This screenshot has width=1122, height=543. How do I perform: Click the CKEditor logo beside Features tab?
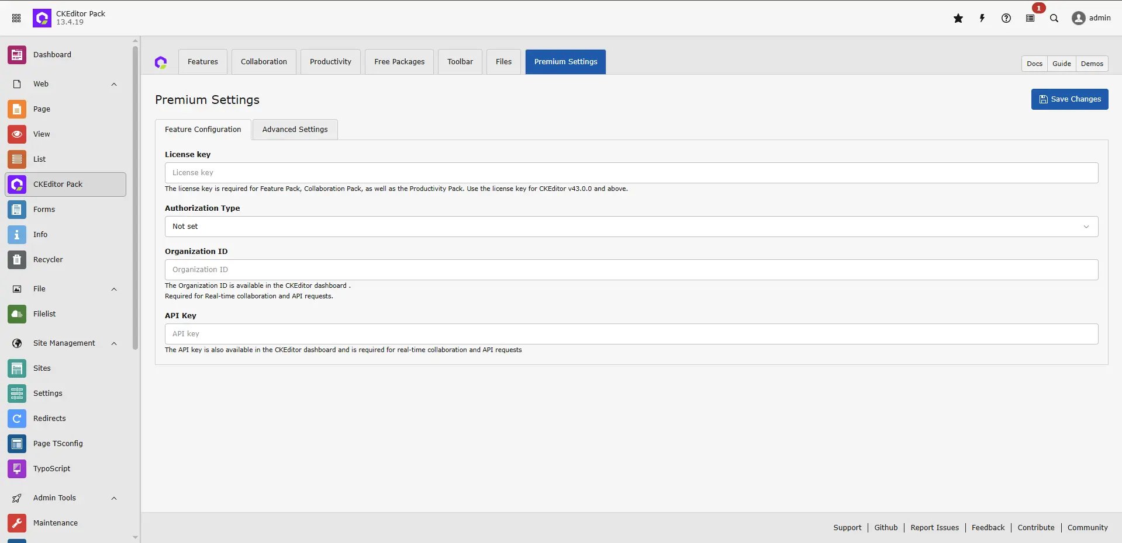pyautogui.click(x=161, y=62)
